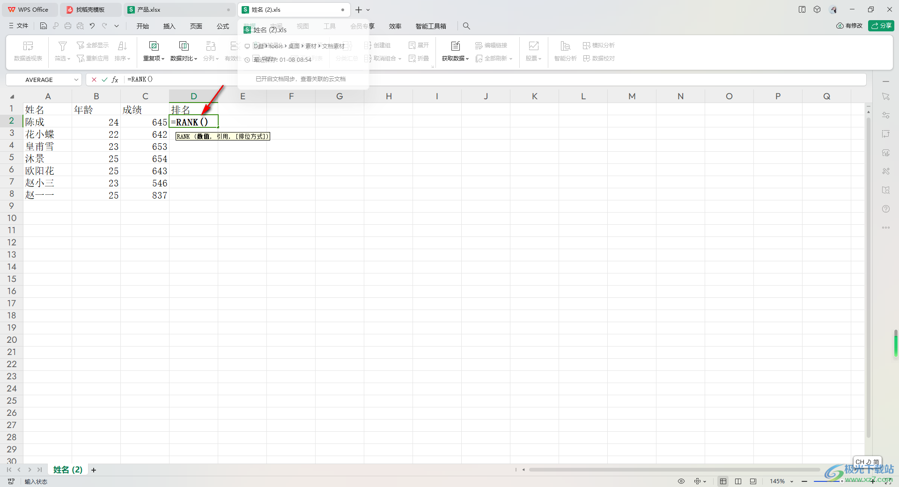Open the 股票 stocks tool
Viewport: 899px width, 487px height.
[x=533, y=51]
